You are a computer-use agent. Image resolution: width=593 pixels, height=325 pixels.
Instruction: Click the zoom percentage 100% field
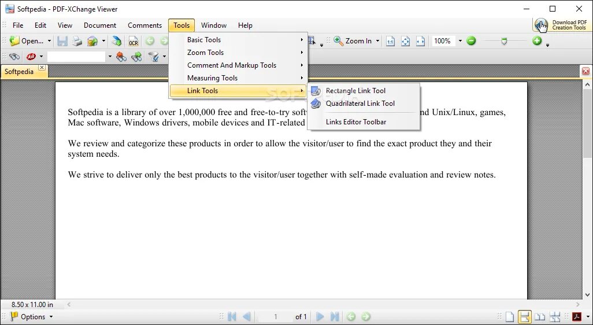click(x=443, y=41)
